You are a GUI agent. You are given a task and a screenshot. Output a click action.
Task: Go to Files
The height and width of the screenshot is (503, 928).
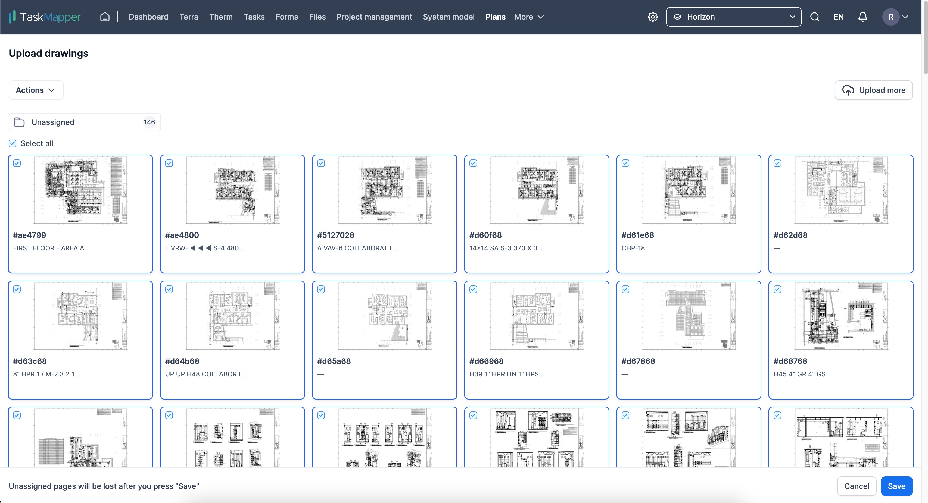pos(317,17)
